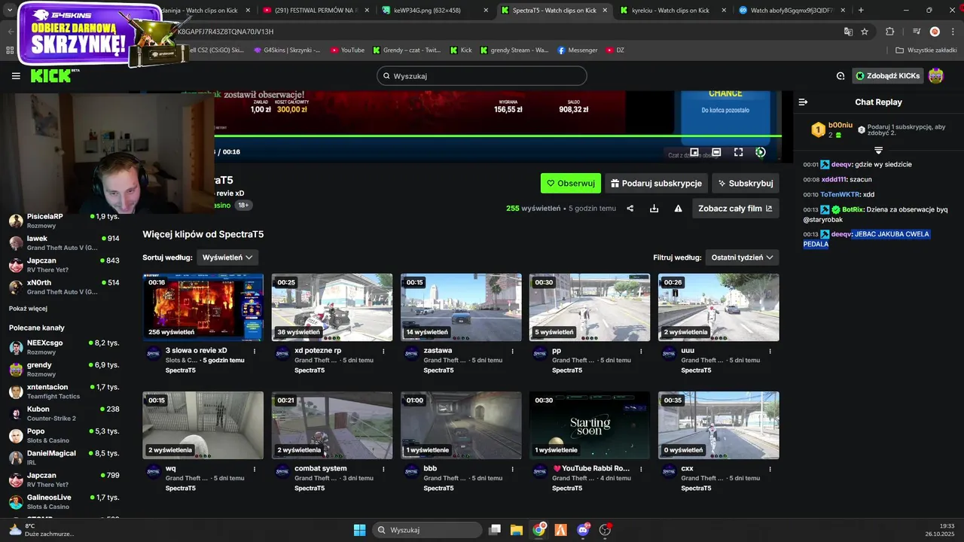Download the clip with the download icon
The width and height of the screenshot is (964, 542).
pyautogui.click(x=654, y=209)
